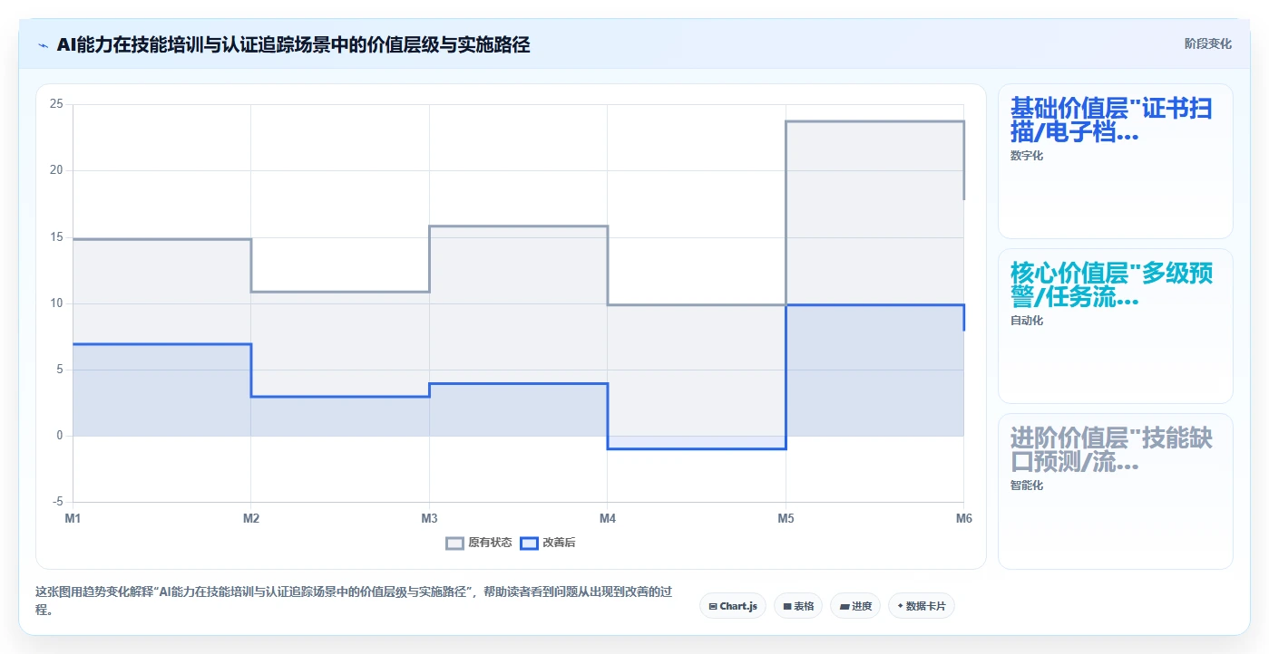
Task: Click the Chart.js tag button
Action: coord(734,606)
